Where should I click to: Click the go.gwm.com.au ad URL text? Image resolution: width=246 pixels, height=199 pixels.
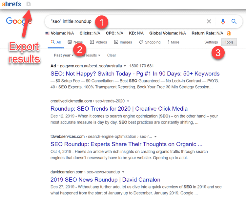pos(91,66)
